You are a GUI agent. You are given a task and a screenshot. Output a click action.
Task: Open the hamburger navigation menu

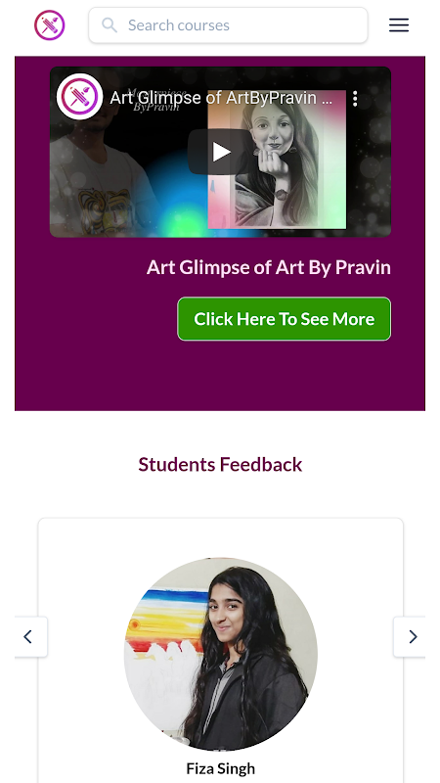[x=399, y=25]
